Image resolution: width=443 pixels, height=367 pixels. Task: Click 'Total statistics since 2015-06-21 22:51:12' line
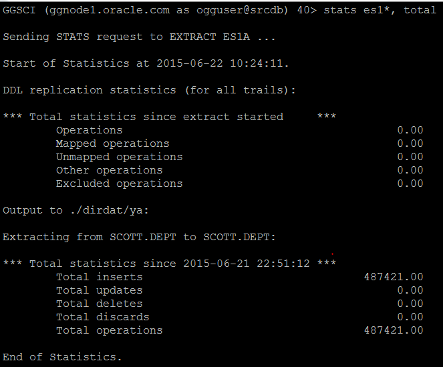point(169,264)
